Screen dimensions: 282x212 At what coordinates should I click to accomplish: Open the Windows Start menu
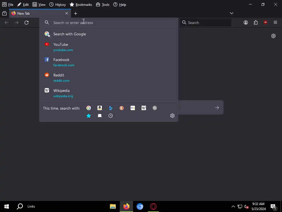point(7,206)
